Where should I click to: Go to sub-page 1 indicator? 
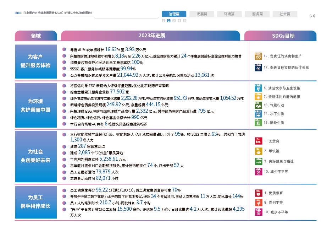point(164,21)
